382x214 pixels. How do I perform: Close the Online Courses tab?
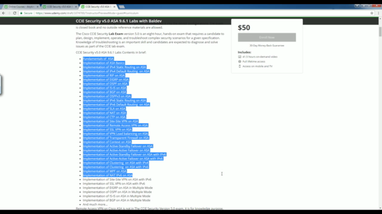point(38,7)
